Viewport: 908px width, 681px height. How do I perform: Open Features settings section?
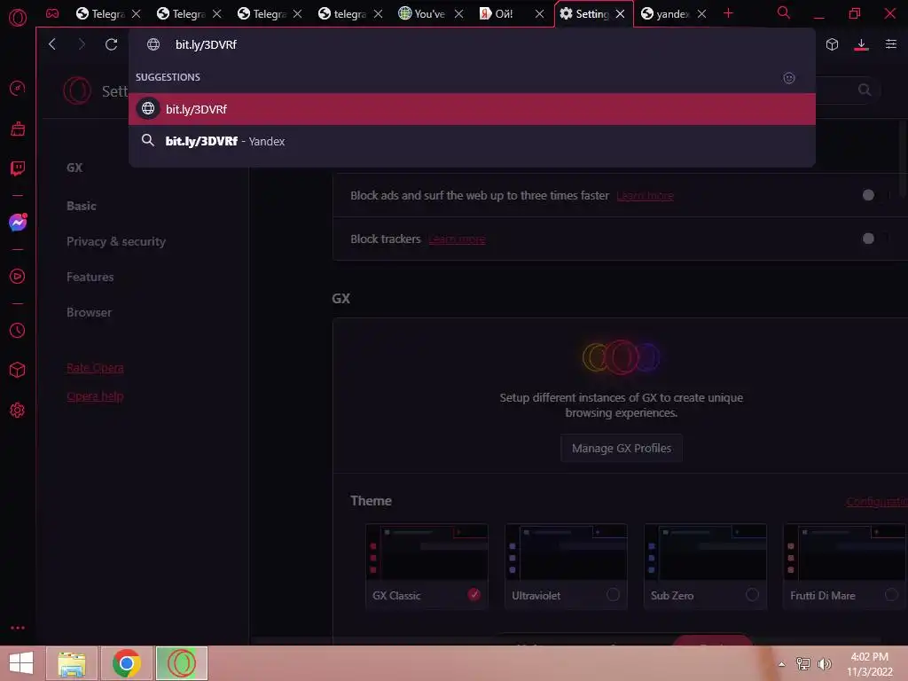(x=90, y=277)
